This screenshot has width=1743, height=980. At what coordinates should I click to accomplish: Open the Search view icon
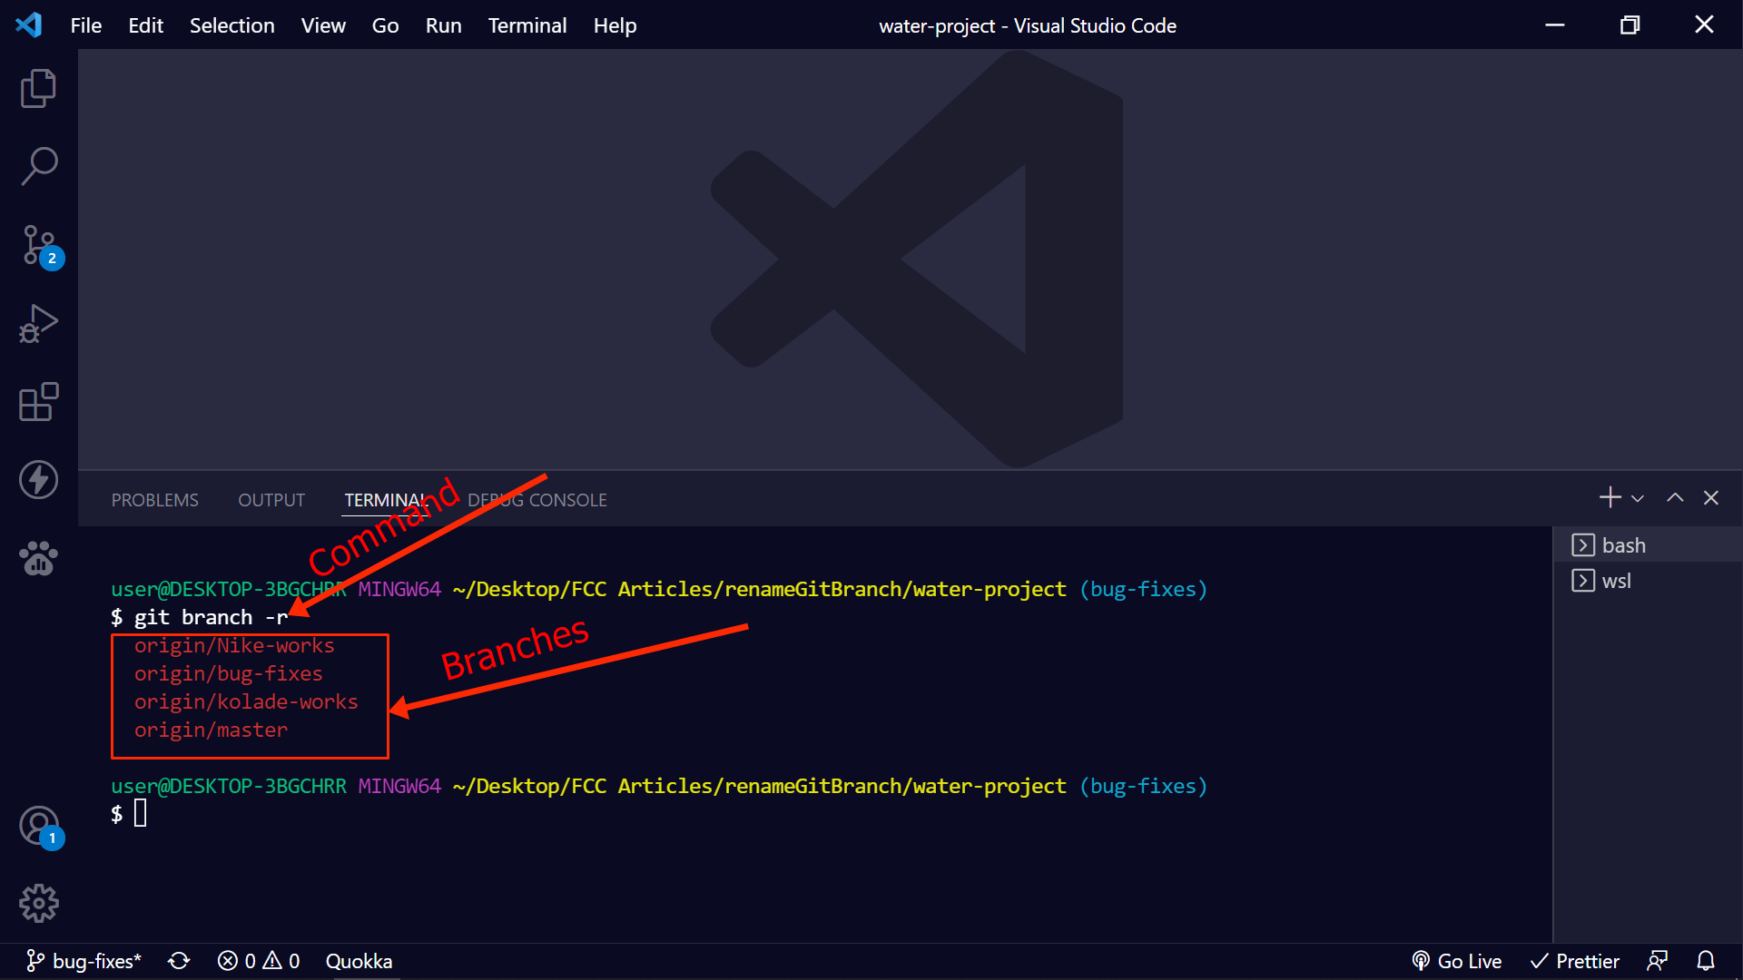coord(38,167)
